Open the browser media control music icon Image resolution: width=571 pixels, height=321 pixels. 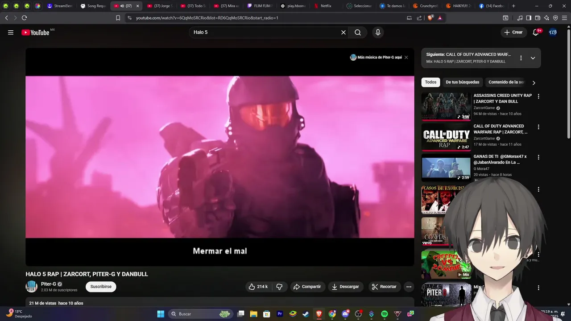[x=520, y=18]
